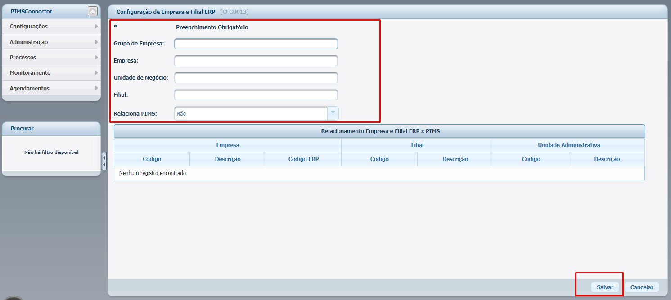The image size is (671, 300).
Task: Click Descrição header under Unidade Administrativa
Action: pos(607,159)
